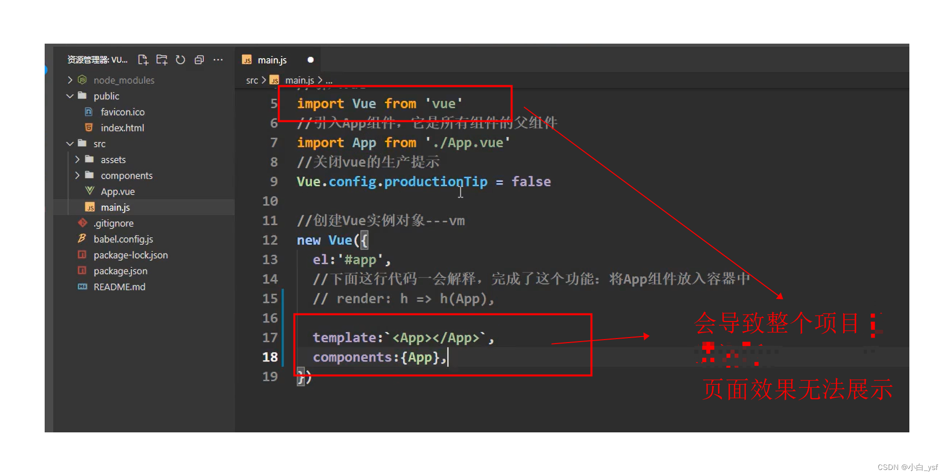Screen dimensions: 946x476
Task: Click the commented render line
Action: point(404,299)
